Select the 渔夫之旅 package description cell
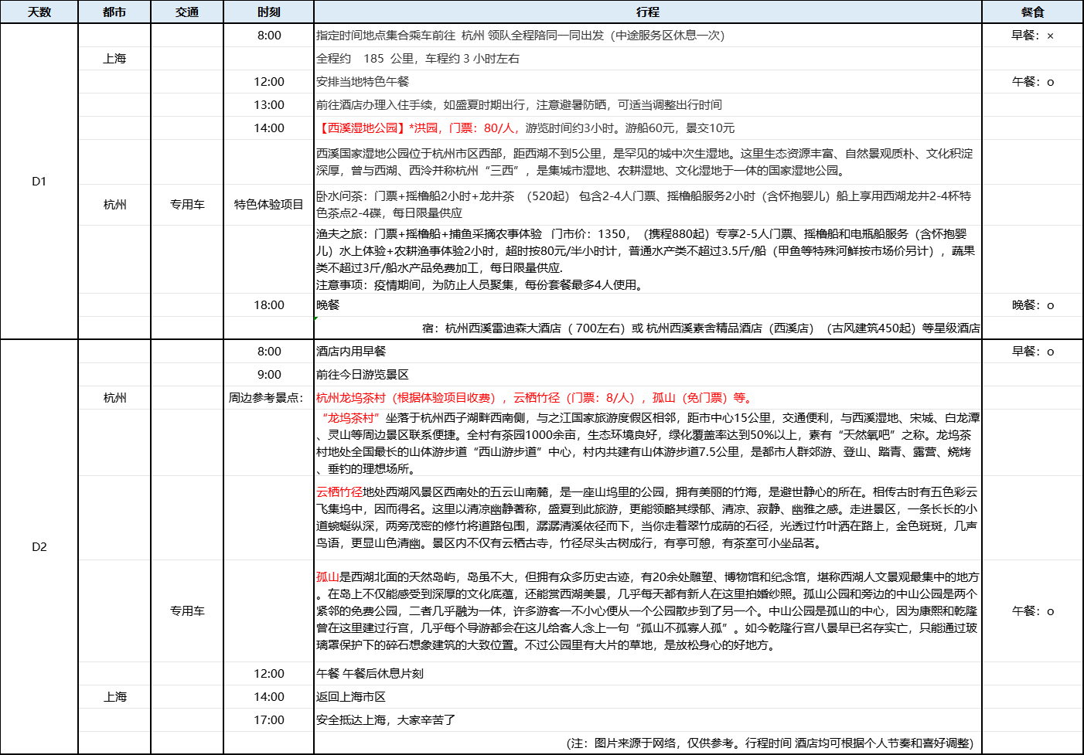 tap(647, 259)
